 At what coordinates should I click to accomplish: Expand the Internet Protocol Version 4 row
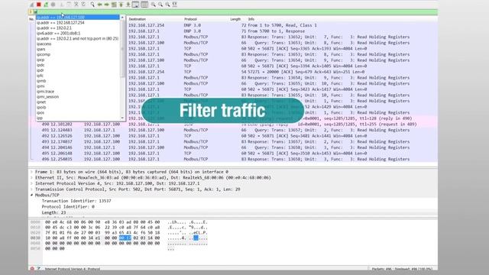coord(31,183)
